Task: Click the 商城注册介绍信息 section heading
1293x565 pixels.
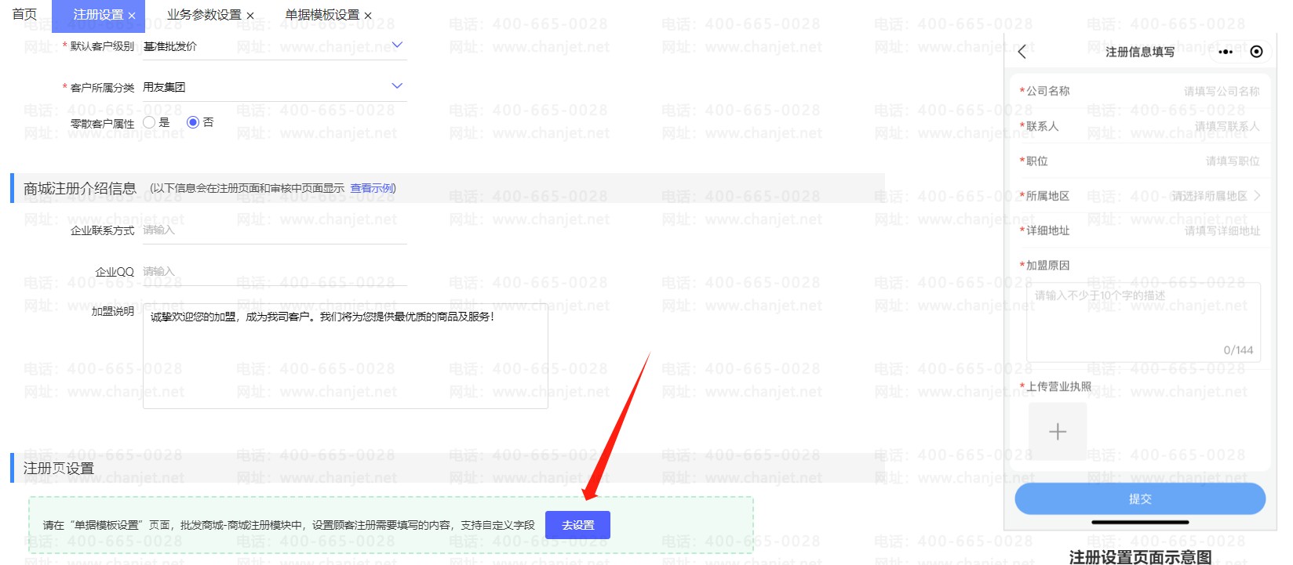Action: tap(80, 188)
